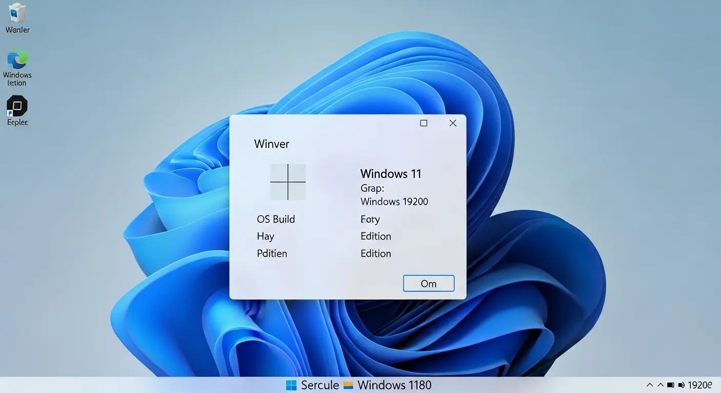Viewport: 721px width, 393px height.
Task: Click the Windows 19200 text line
Action: click(x=394, y=202)
